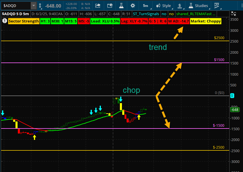Open chart settings gear icon
Screen dimensions: 243x172
tap(133, 6)
